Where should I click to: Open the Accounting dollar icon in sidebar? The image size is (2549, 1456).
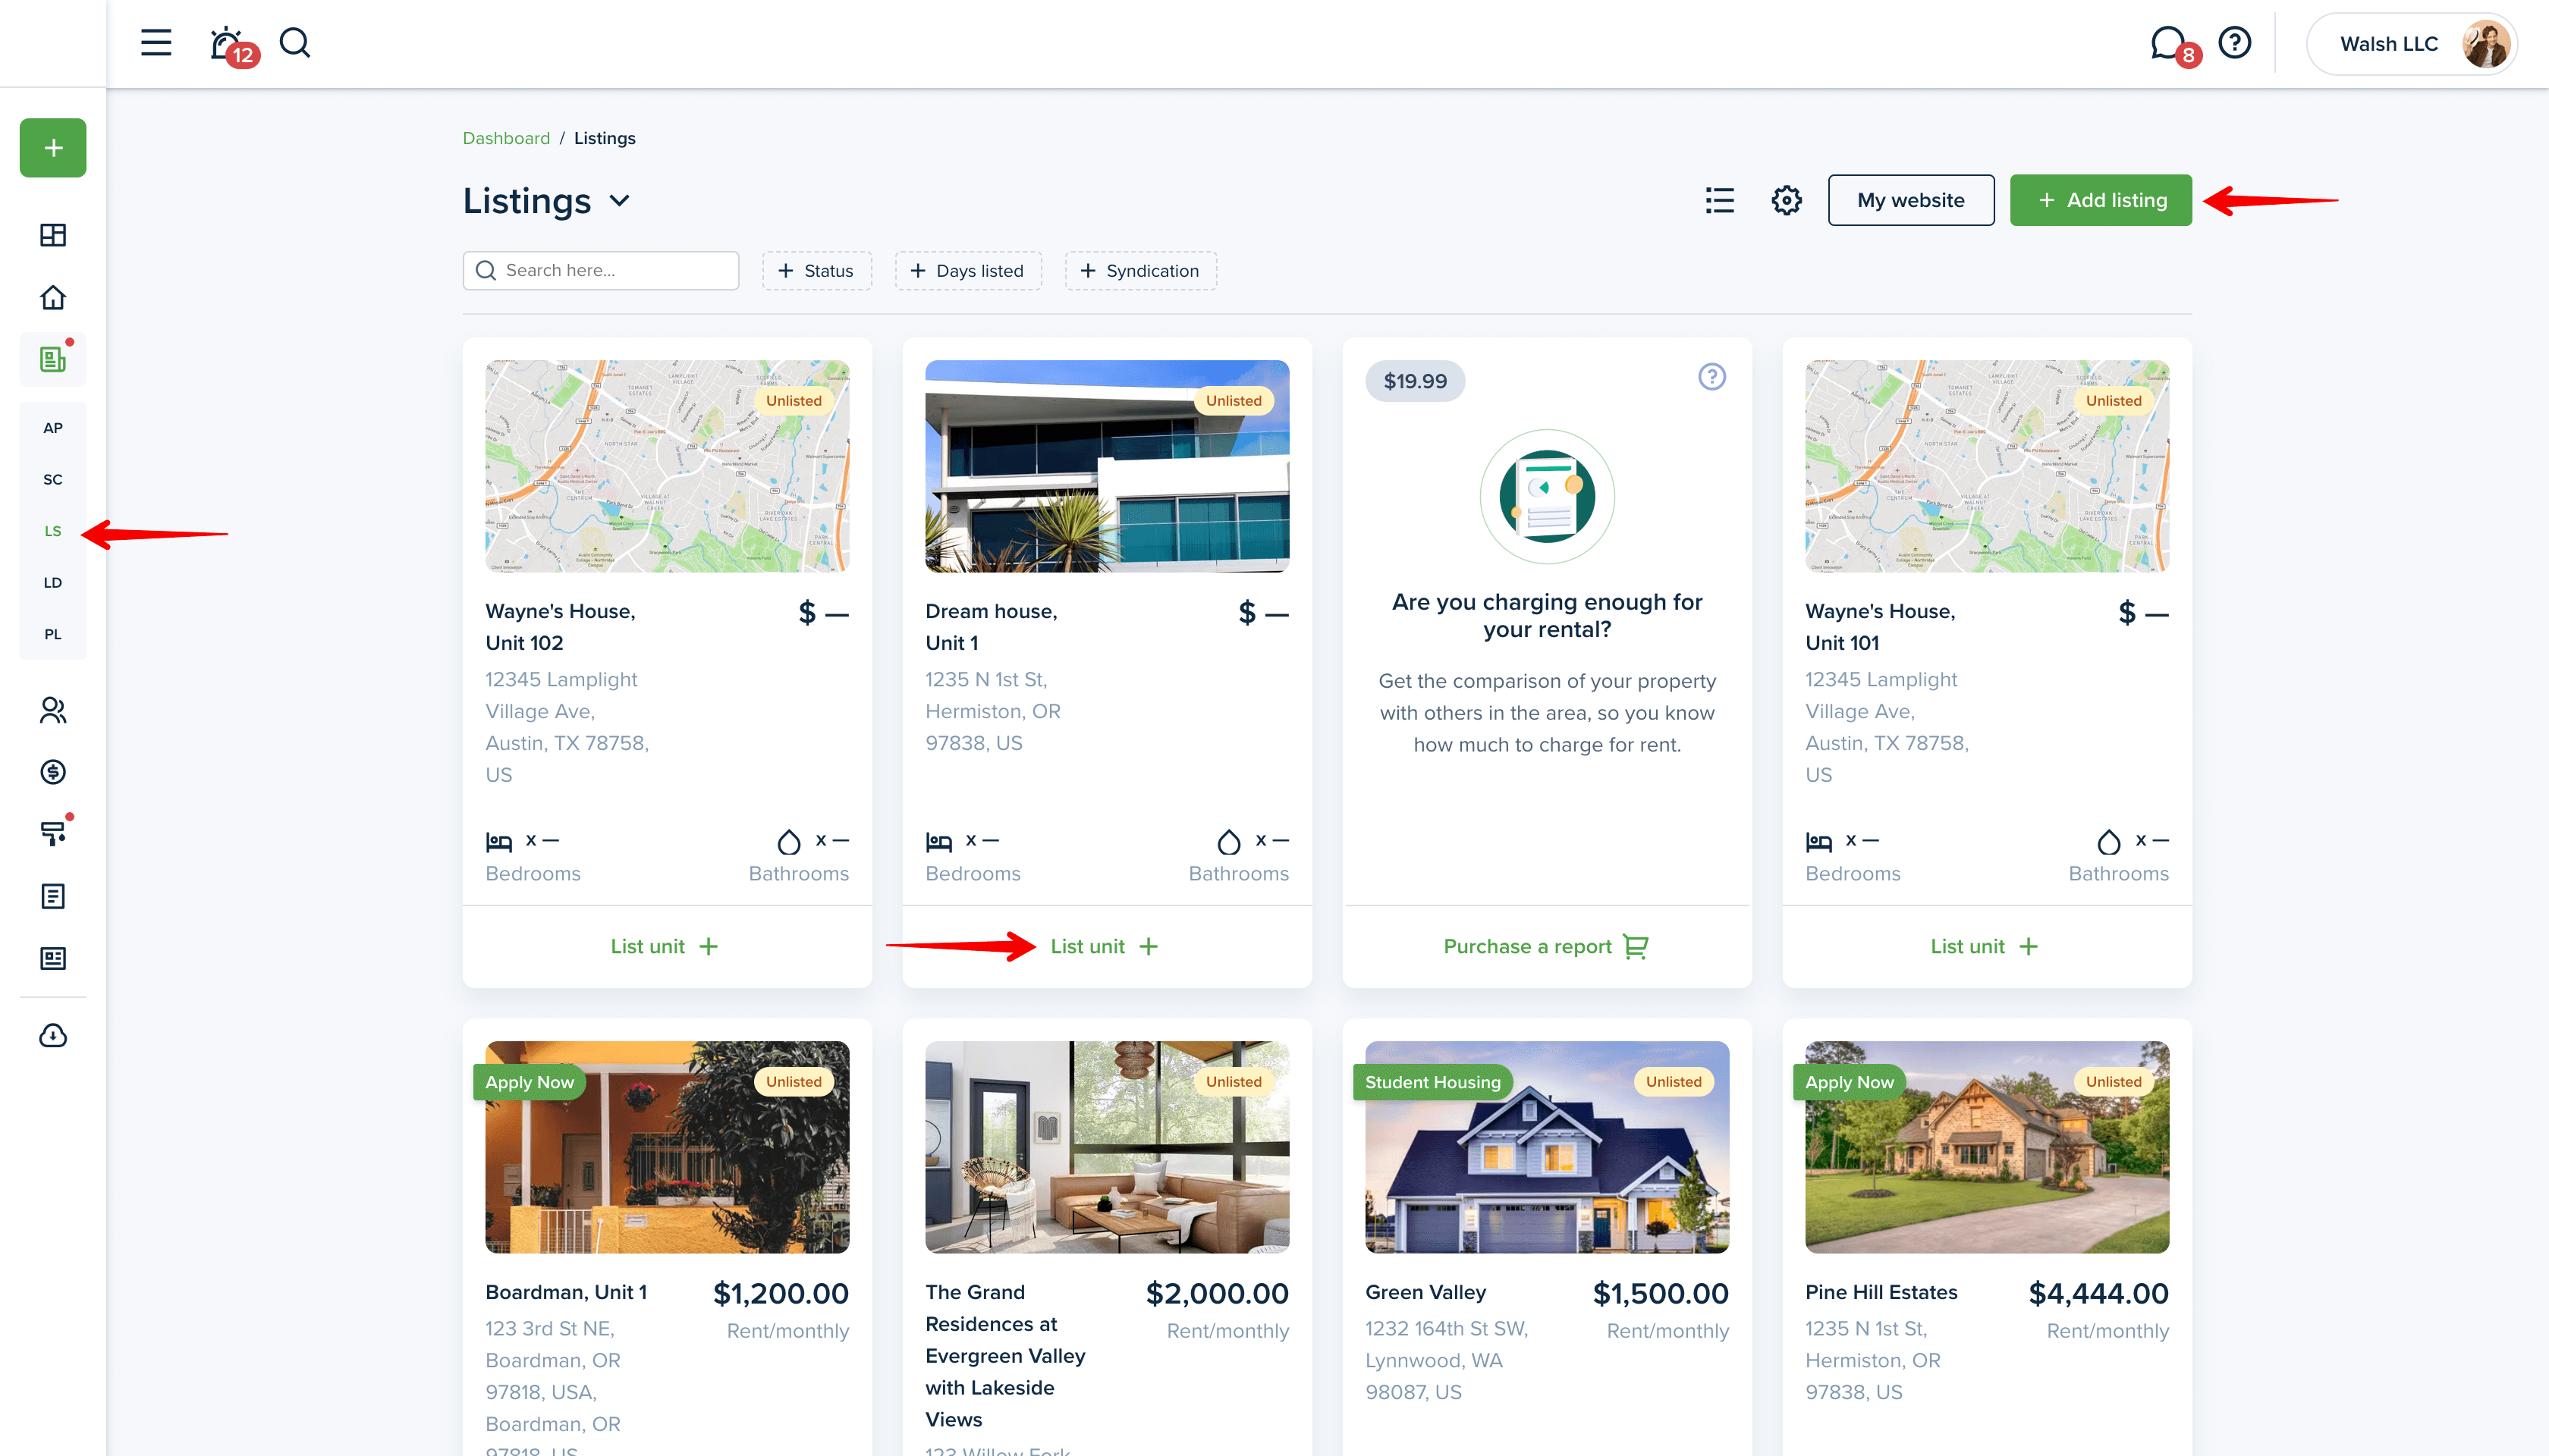[53, 773]
